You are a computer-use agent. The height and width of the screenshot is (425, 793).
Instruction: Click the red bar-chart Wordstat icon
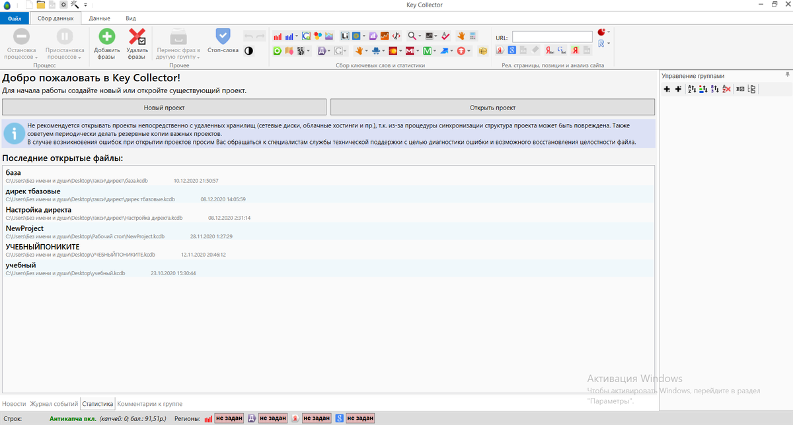pyautogui.click(x=278, y=36)
